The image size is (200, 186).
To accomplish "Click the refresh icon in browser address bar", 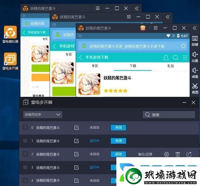I will pyautogui.click(x=183, y=46).
